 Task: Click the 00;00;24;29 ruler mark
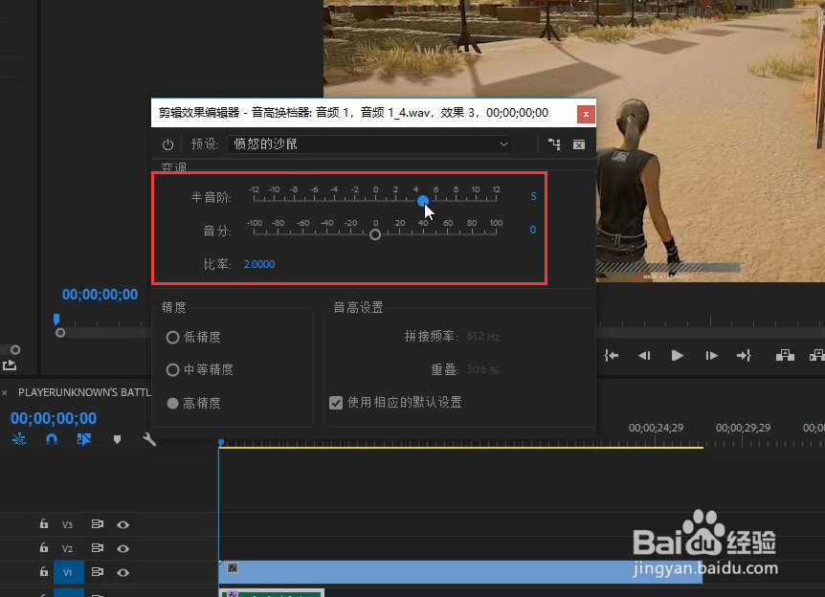tap(656, 428)
